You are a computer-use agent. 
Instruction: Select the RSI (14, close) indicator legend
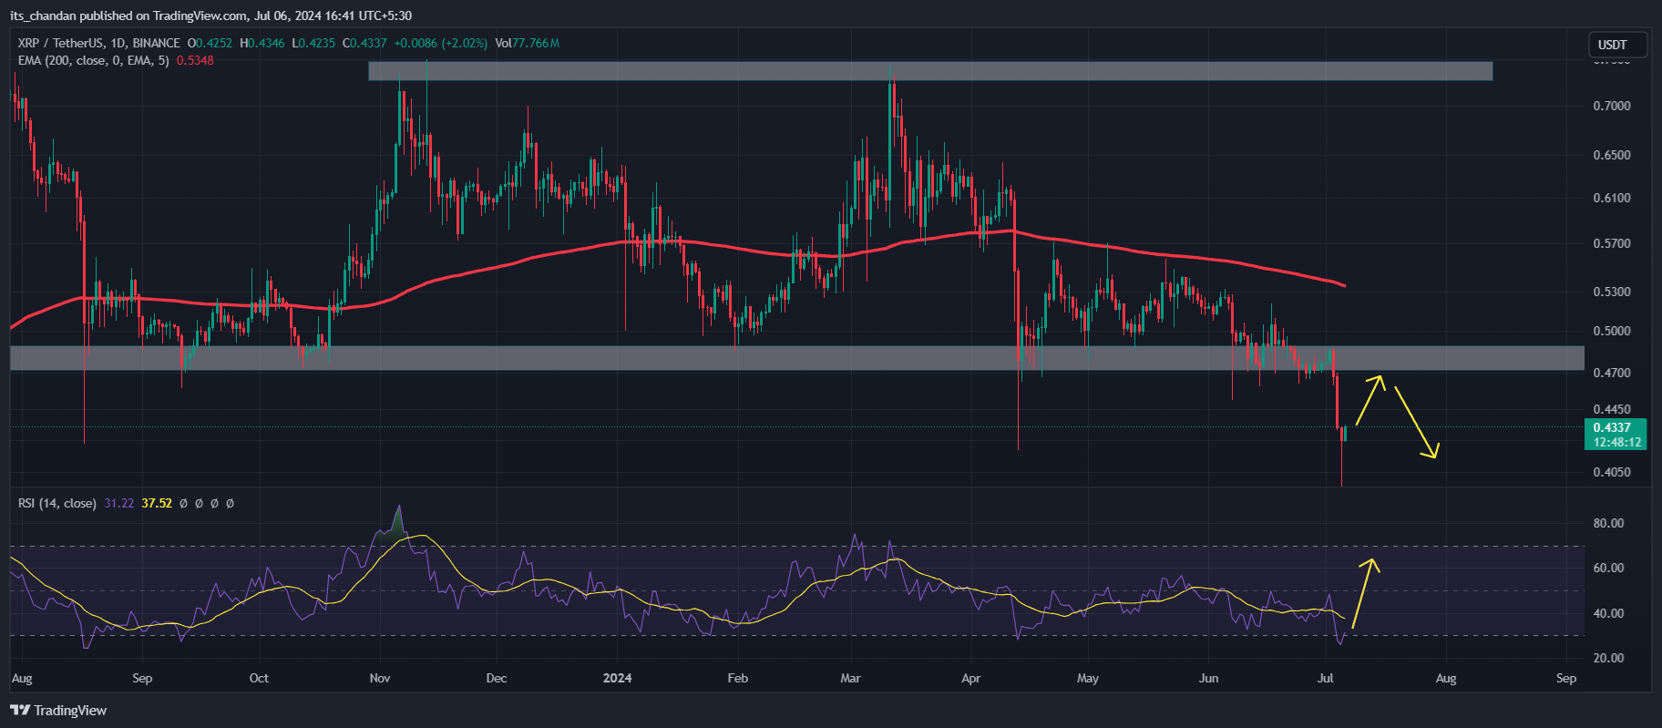56,503
